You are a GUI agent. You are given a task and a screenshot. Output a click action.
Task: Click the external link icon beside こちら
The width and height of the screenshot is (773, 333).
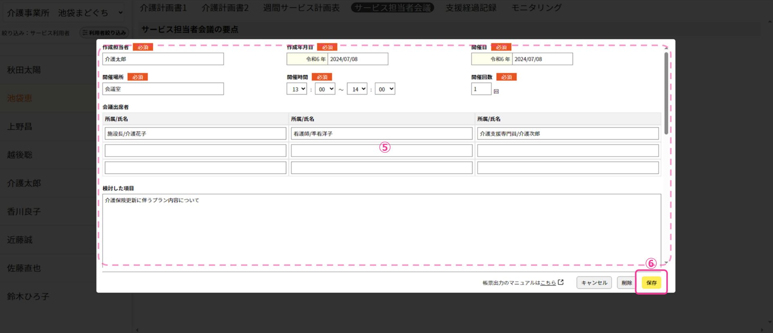coord(560,282)
